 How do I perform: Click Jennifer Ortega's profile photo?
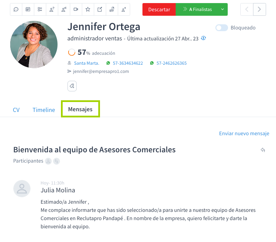click(34, 44)
